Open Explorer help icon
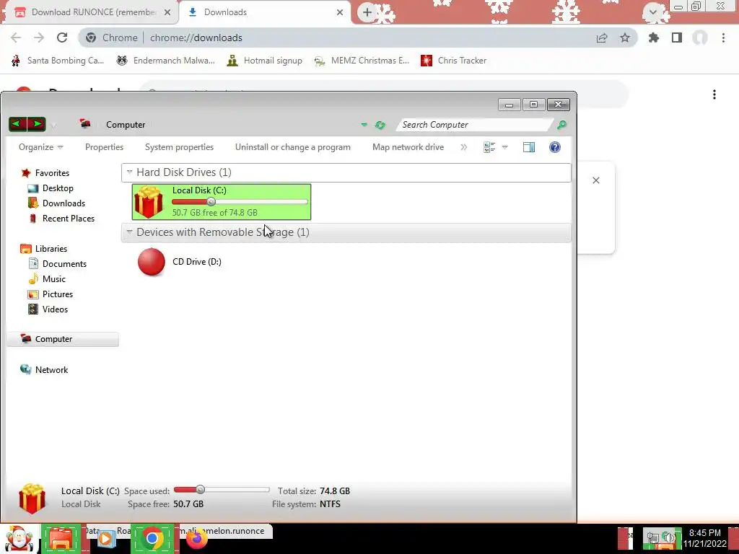Screen dimensions: 739x554 pyautogui.click(x=555, y=147)
